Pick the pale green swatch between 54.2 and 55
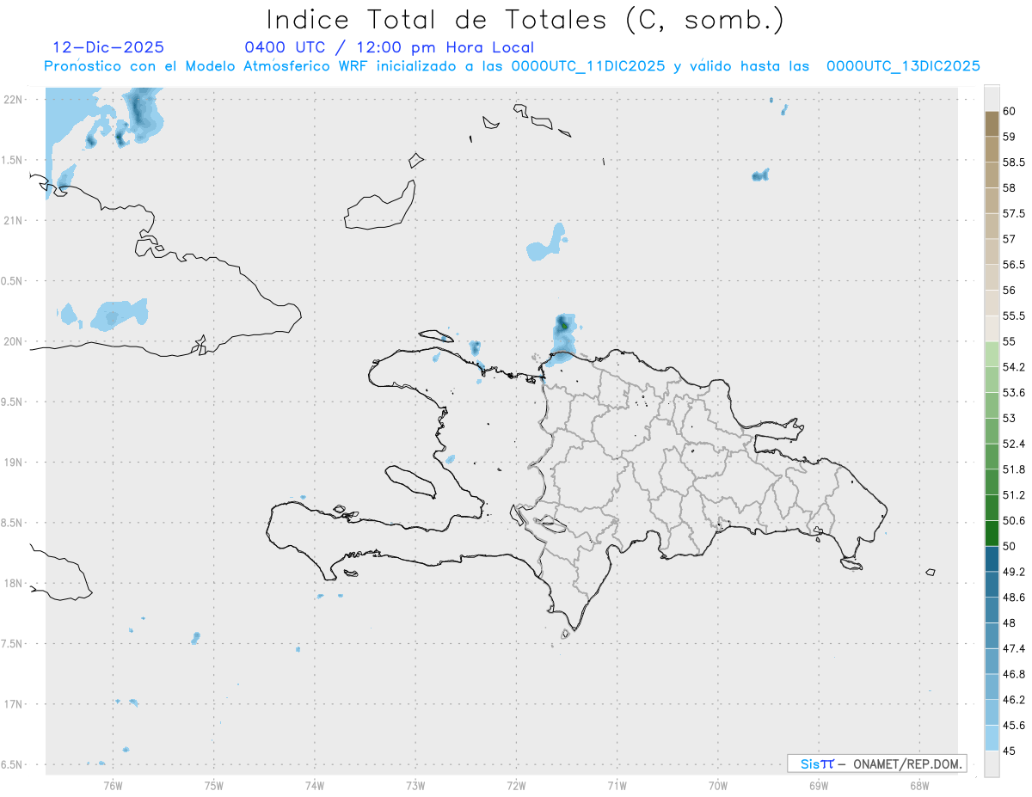Viewport: 1032px width, 797px height. pyautogui.click(x=992, y=354)
